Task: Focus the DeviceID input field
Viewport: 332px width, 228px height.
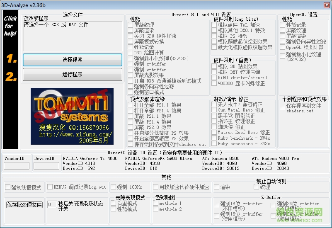Action: click(x=46, y=165)
